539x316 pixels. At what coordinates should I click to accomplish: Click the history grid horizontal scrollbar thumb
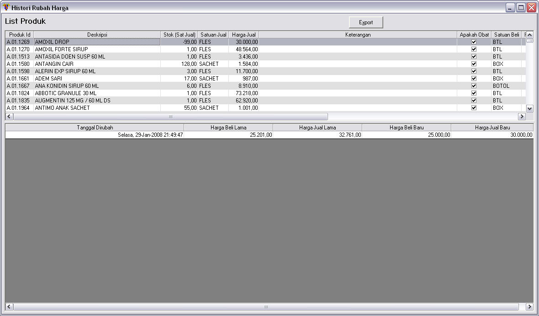click(x=266, y=307)
